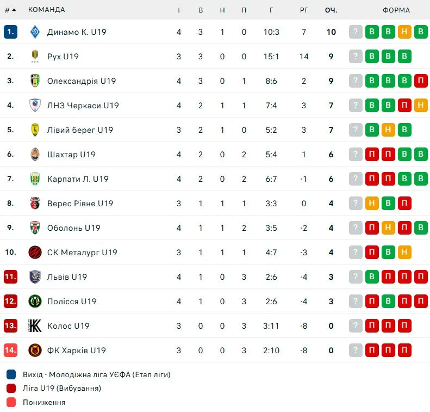Click the red П badge for Олександрія U19

click(421, 81)
